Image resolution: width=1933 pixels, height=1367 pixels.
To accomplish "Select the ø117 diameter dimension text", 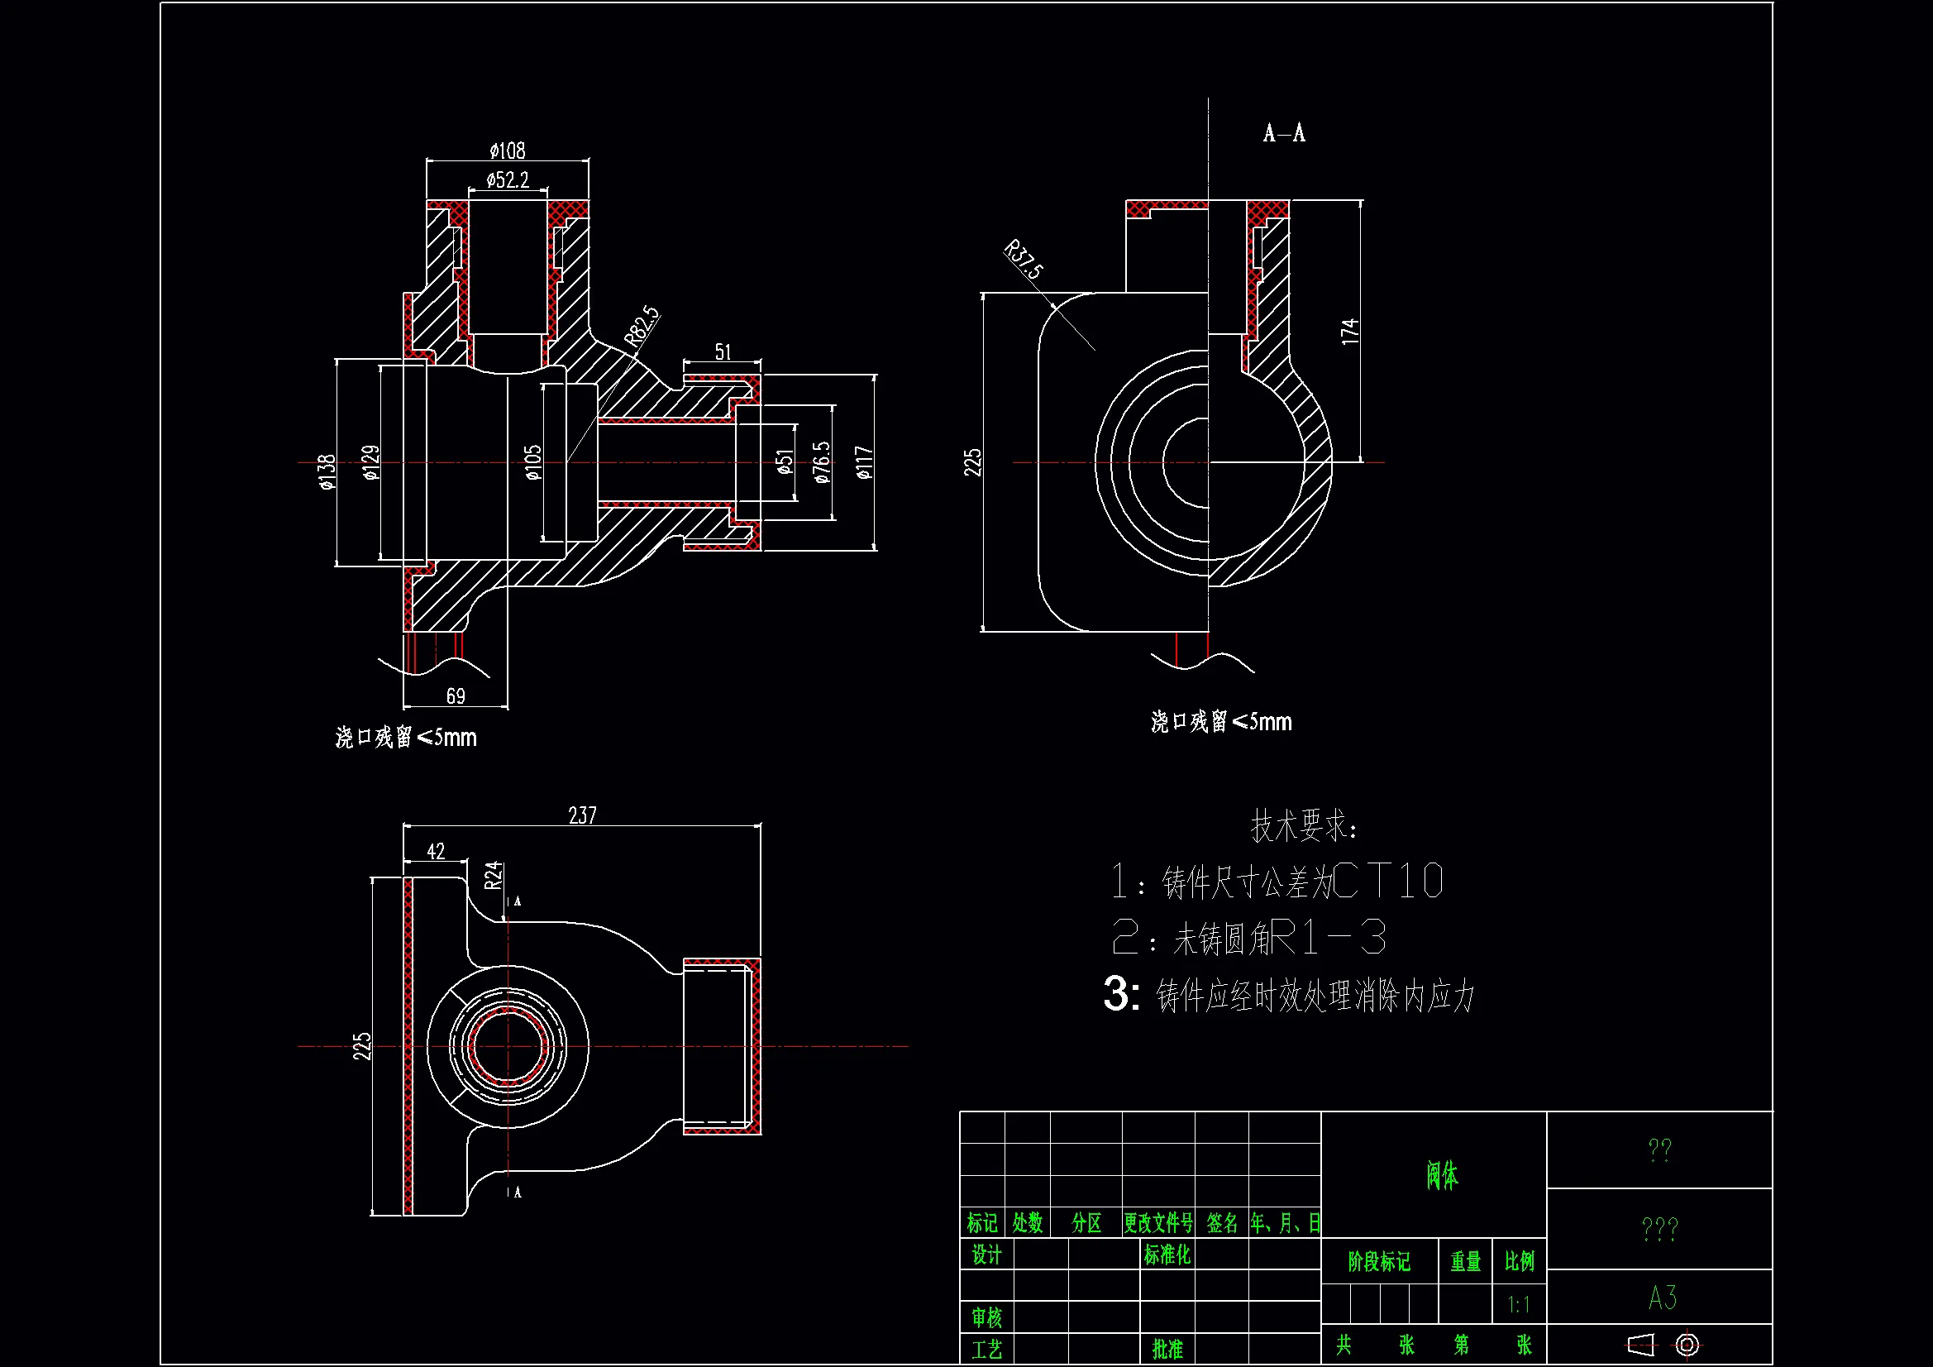I will [x=864, y=462].
